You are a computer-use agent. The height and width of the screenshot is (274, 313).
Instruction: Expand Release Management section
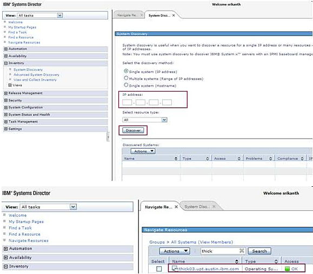click(6, 93)
